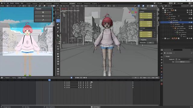Toggle visibility eye of cam_shake in outliner

pos(189,22)
